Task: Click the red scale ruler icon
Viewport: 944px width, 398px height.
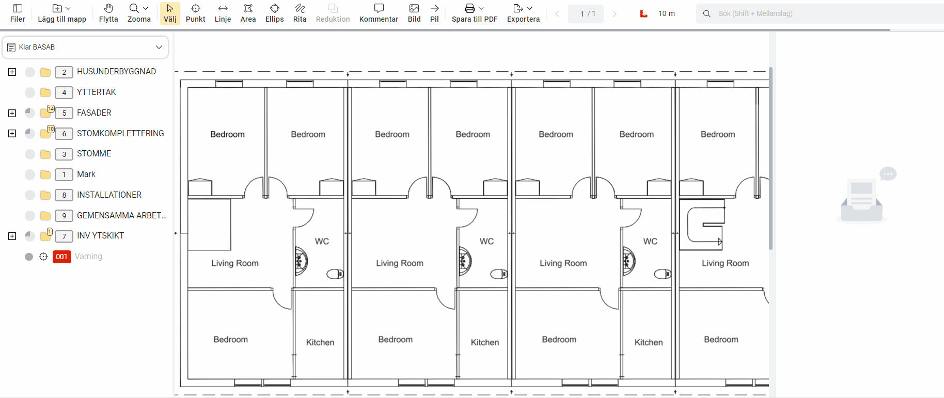Action: click(x=644, y=14)
